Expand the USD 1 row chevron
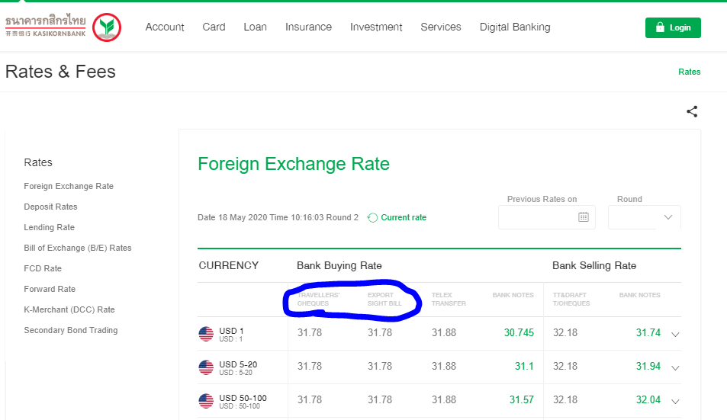Viewport: 727px width, 420px height. 674,334
